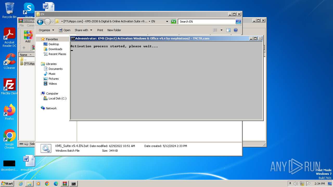The width and height of the screenshot is (333, 187).
Task: Click the batch file icon in details pane
Action: tap(46, 148)
